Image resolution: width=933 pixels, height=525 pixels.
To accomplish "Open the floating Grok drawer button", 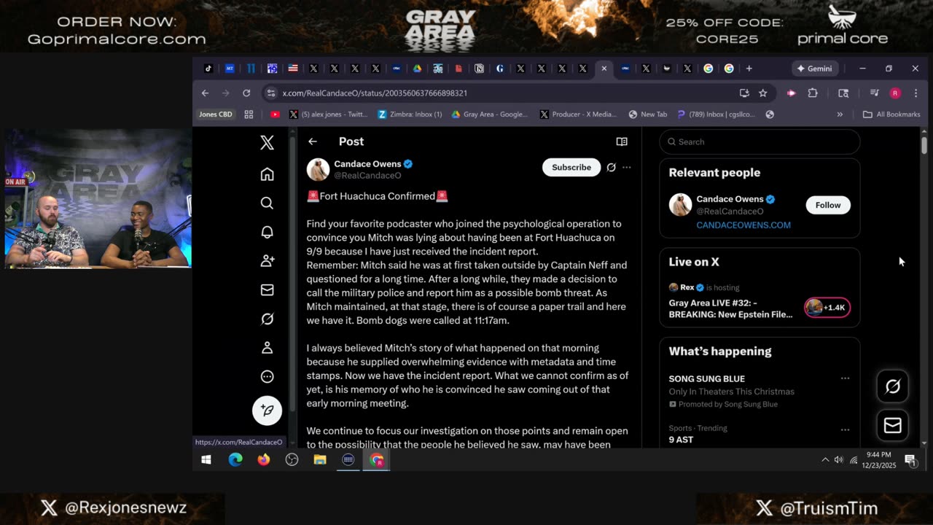I will (x=892, y=386).
